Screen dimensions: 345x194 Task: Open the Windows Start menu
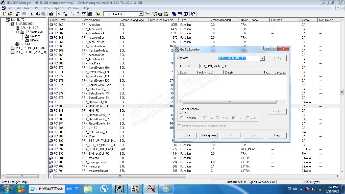7,189
